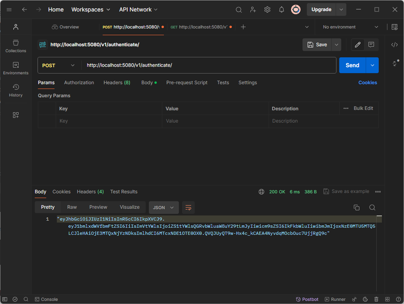This screenshot has width=404, height=304.
Task: Open the comments icon
Action: click(371, 45)
